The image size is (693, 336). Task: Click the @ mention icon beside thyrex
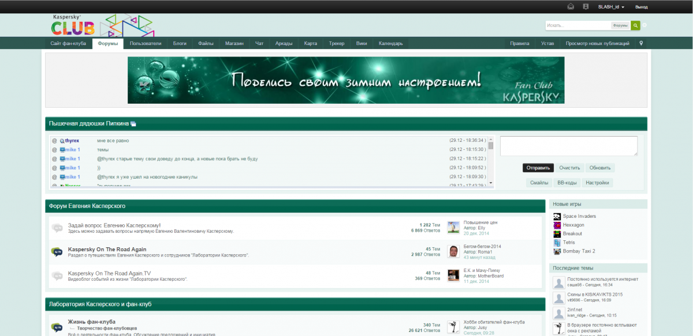pos(54,141)
